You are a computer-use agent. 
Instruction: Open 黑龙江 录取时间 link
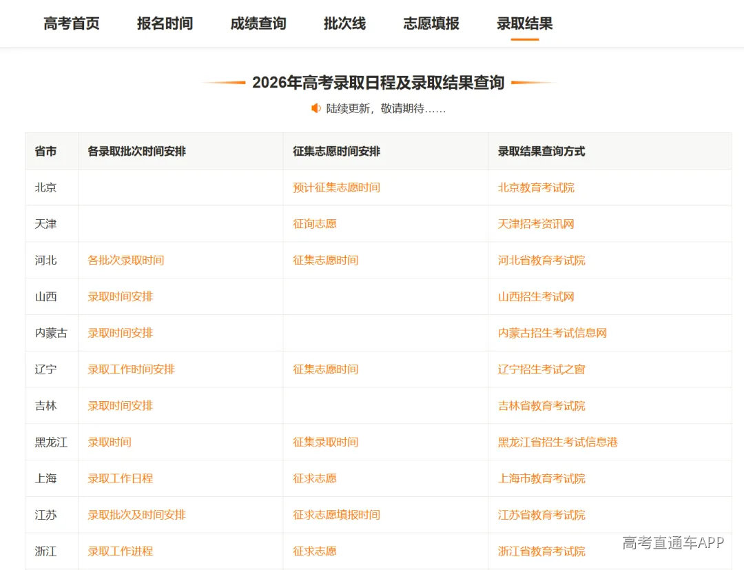click(x=109, y=442)
